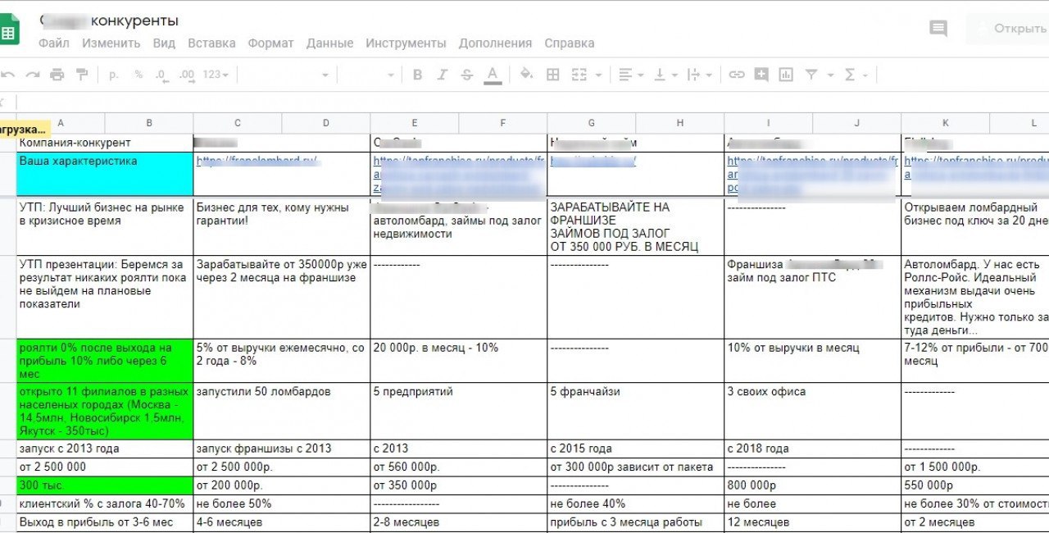Open the link in column C
Viewport: 1049px width, 533px height.
pyautogui.click(x=256, y=162)
